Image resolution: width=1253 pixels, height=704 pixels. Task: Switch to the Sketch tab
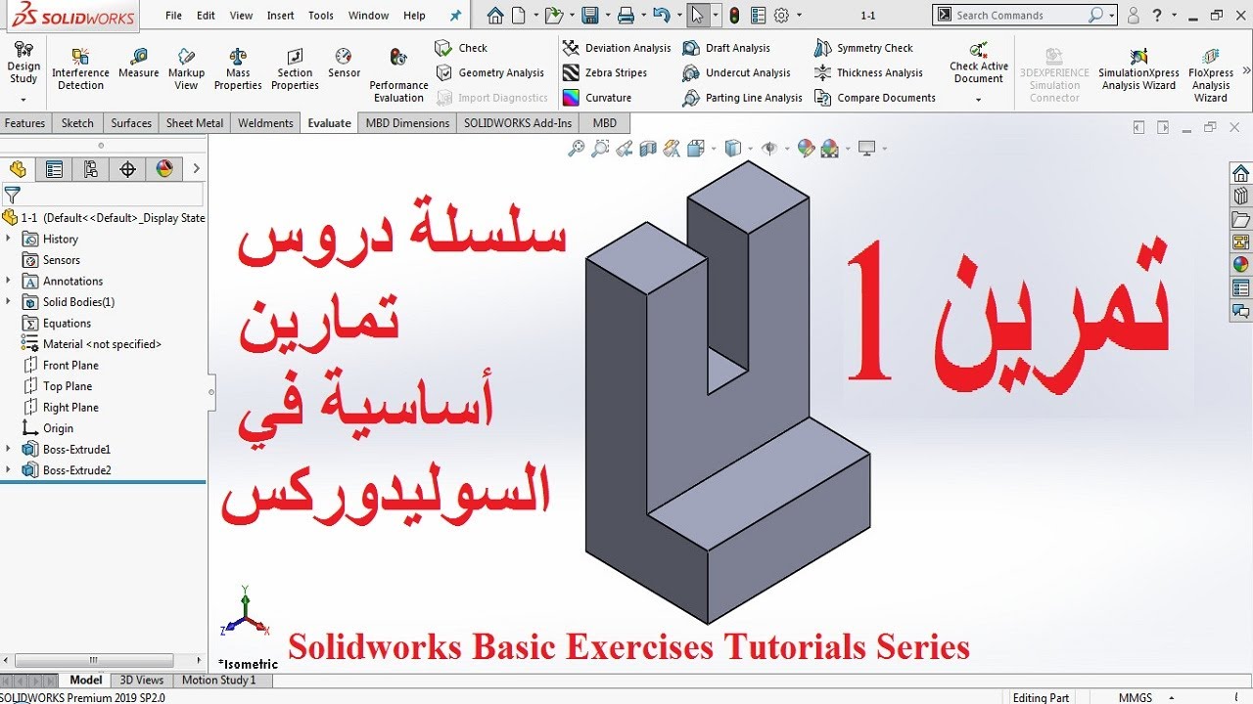point(77,123)
